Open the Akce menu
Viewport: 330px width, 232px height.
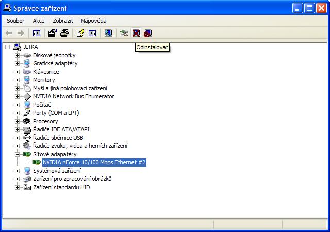39,21
